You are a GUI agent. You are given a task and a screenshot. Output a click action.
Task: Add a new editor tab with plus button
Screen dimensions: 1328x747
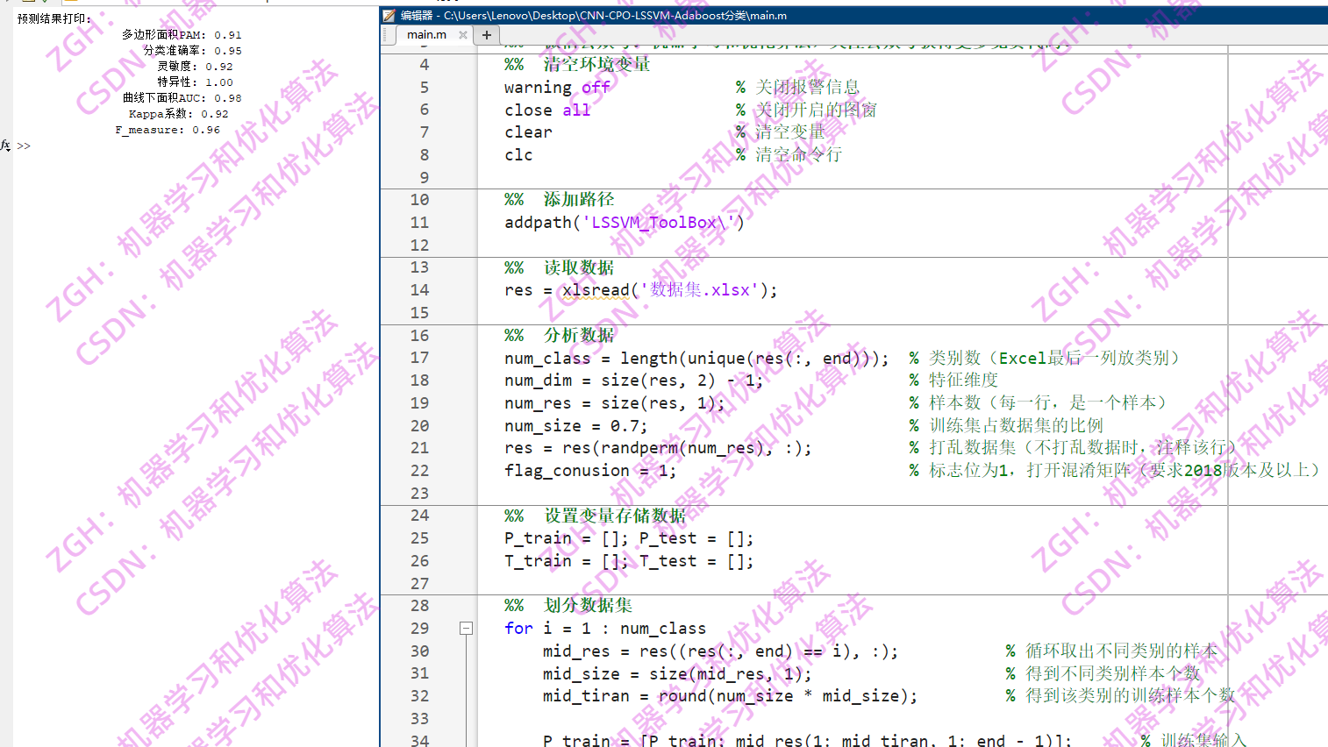coord(487,35)
